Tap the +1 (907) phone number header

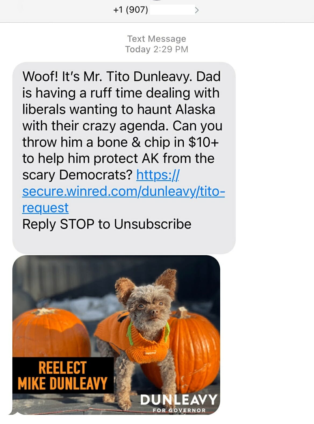pyautogui.click(x=130, y=10)
